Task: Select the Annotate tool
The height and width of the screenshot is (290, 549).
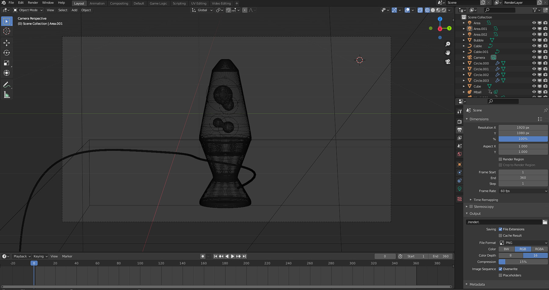Action: [x=7, y=85]
